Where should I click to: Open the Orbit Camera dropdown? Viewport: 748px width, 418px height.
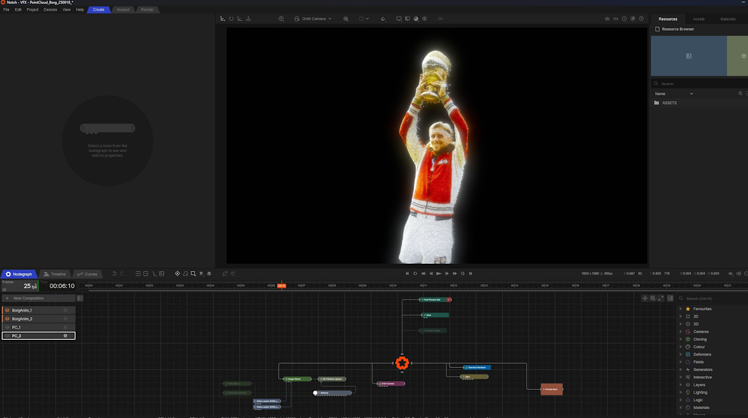313,19
